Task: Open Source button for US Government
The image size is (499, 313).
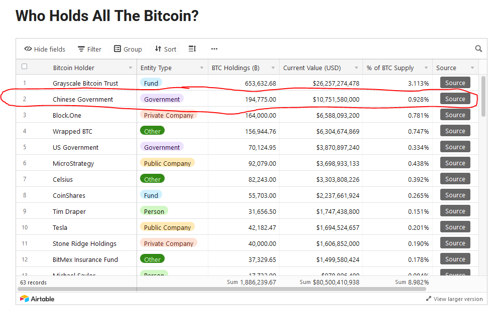Action: pyautogui.click(x=455, y=147)
